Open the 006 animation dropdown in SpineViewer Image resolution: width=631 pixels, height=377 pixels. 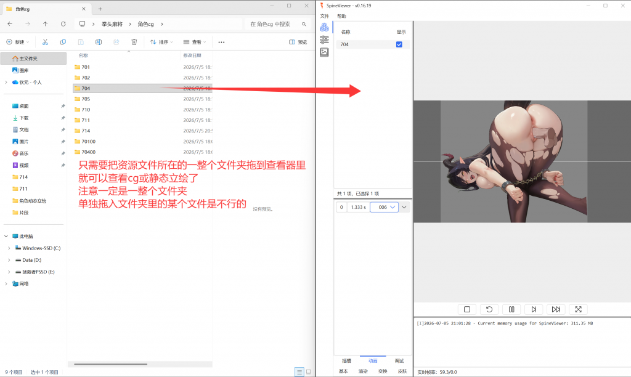(x=385, y=207)
